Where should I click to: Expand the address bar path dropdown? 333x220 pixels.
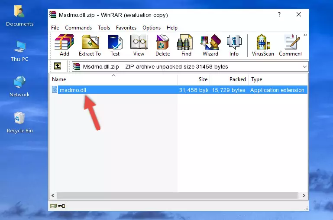point(305,66)
